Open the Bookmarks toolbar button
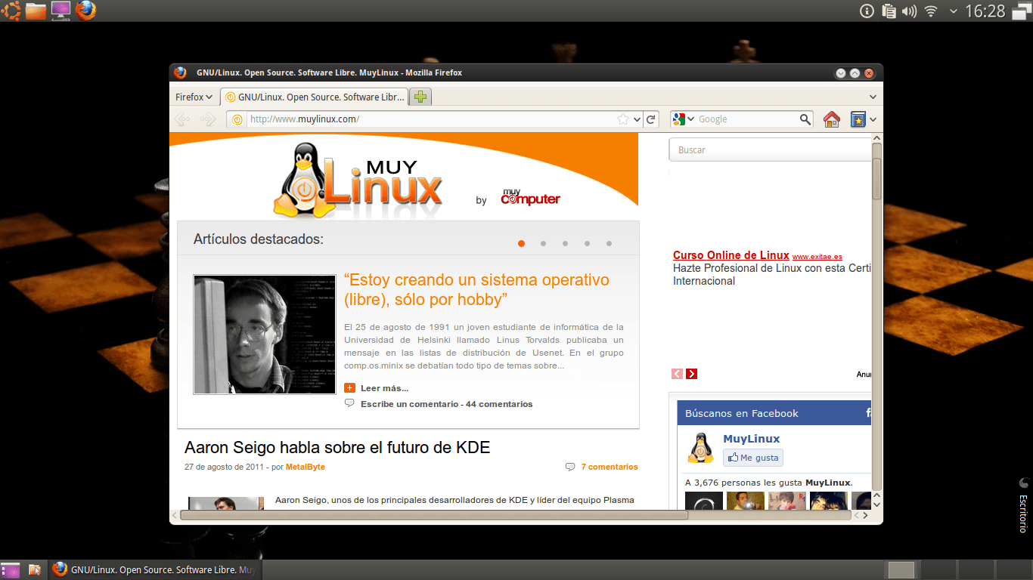The image size is (1033, 580). [858, 119]
